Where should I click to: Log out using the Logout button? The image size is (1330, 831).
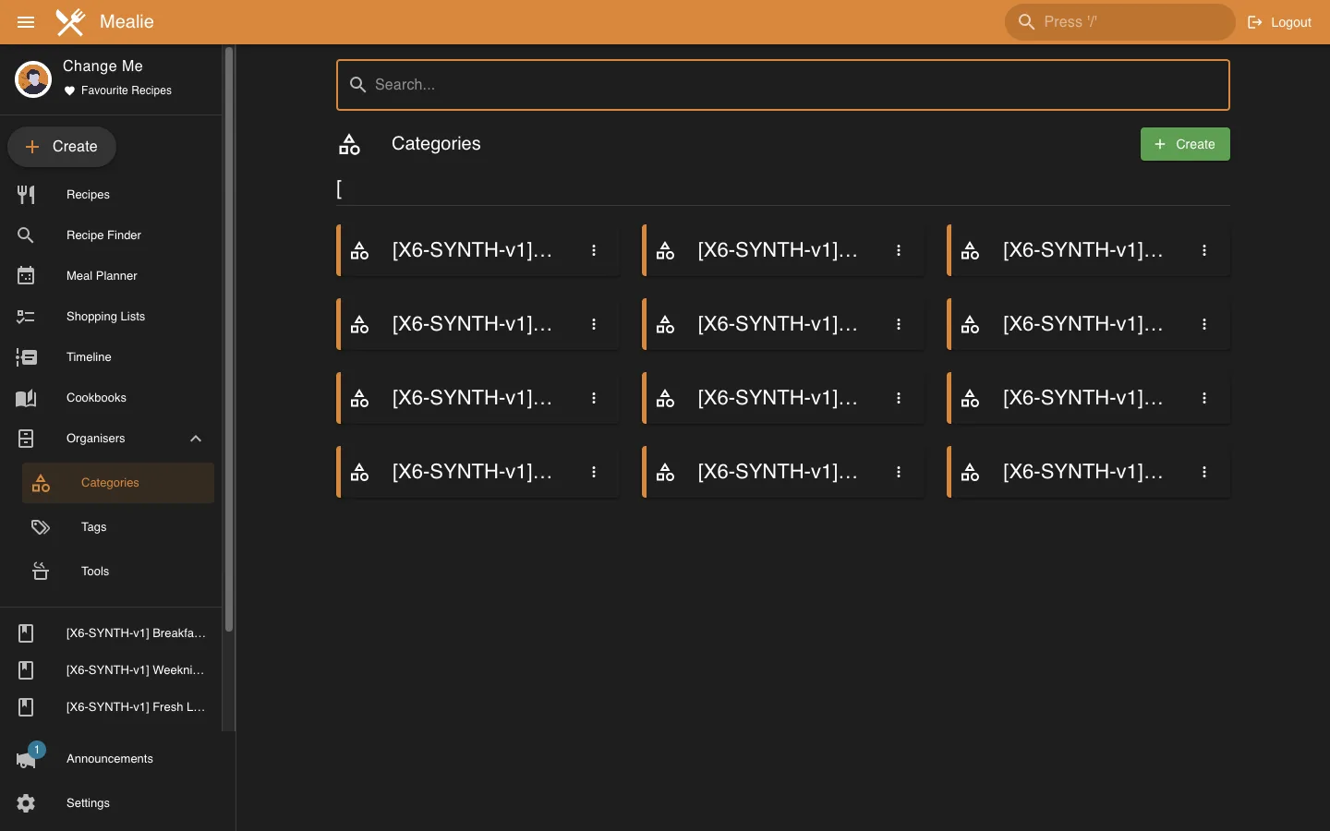tap(1279, 22)
